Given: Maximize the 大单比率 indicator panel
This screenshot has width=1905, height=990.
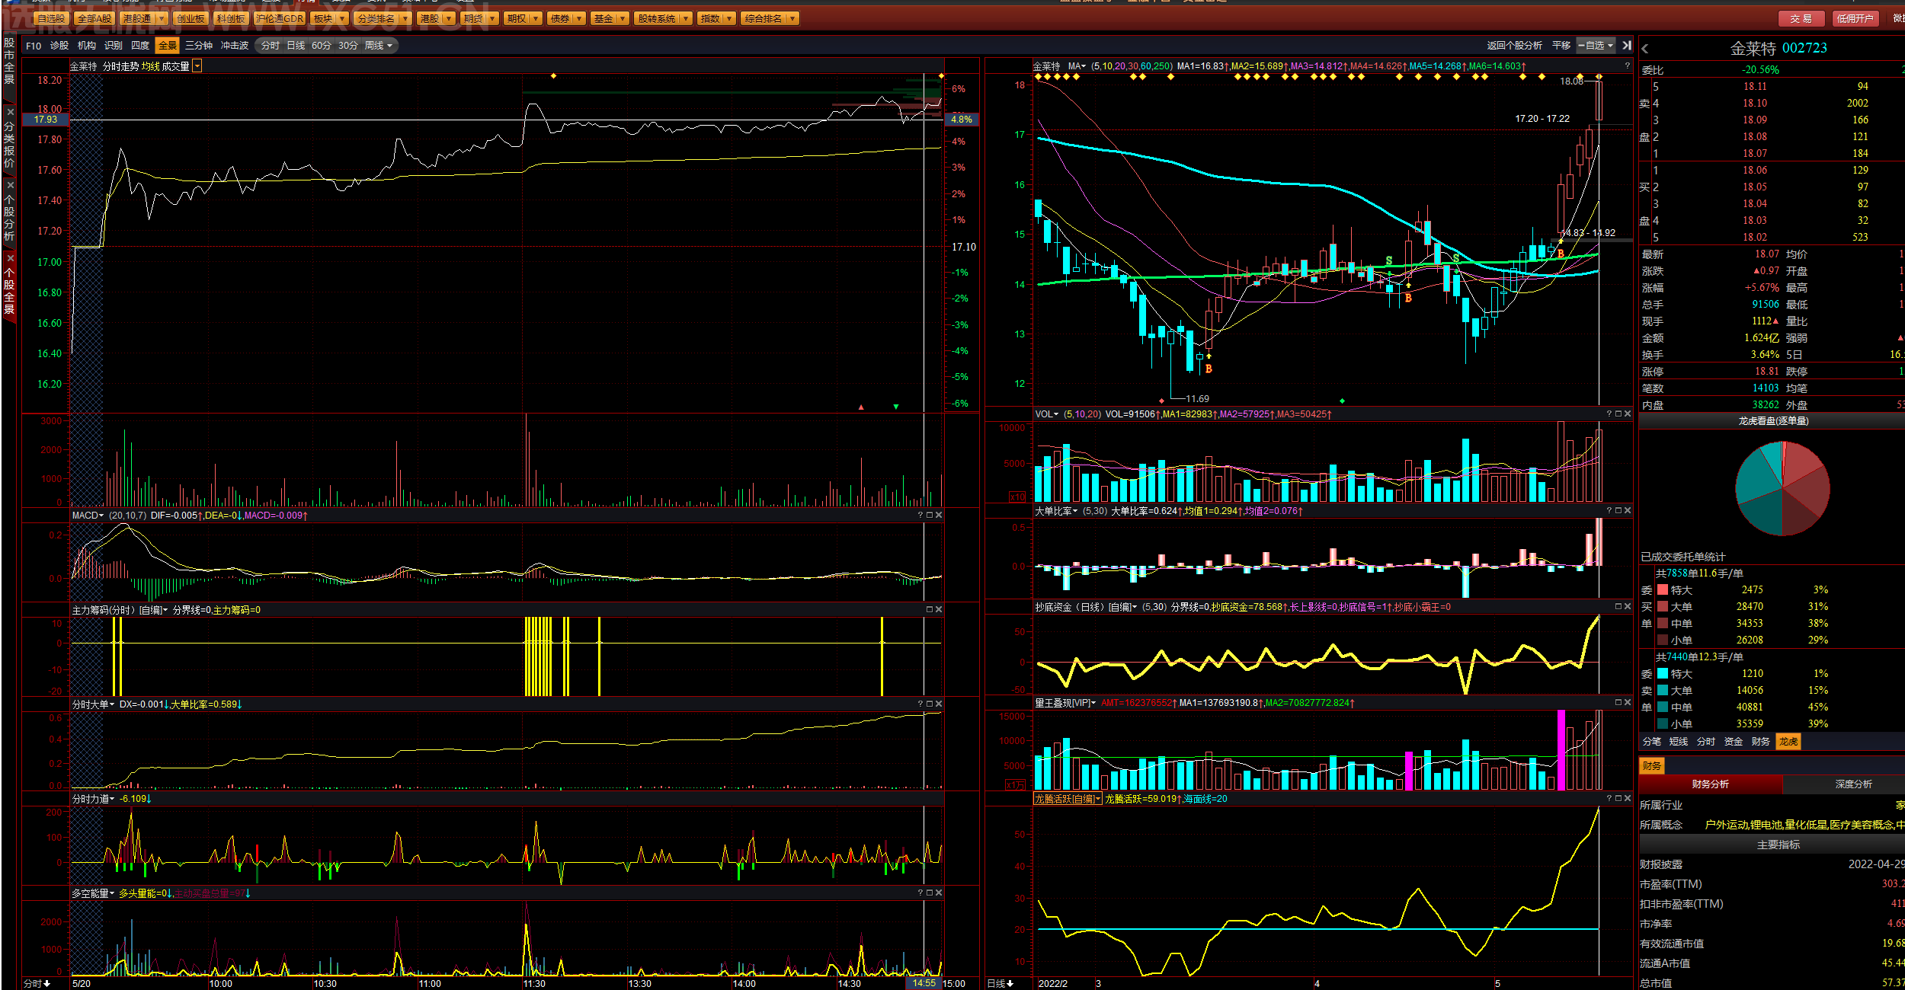Looking at the screenshot, I should click(x=1618, y=511).
